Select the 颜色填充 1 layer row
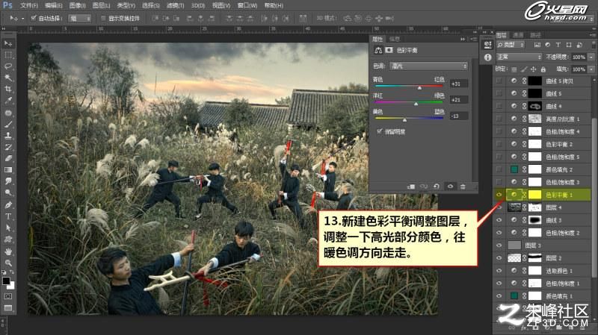This screenshot has width=598, height=335. [543, 295]
